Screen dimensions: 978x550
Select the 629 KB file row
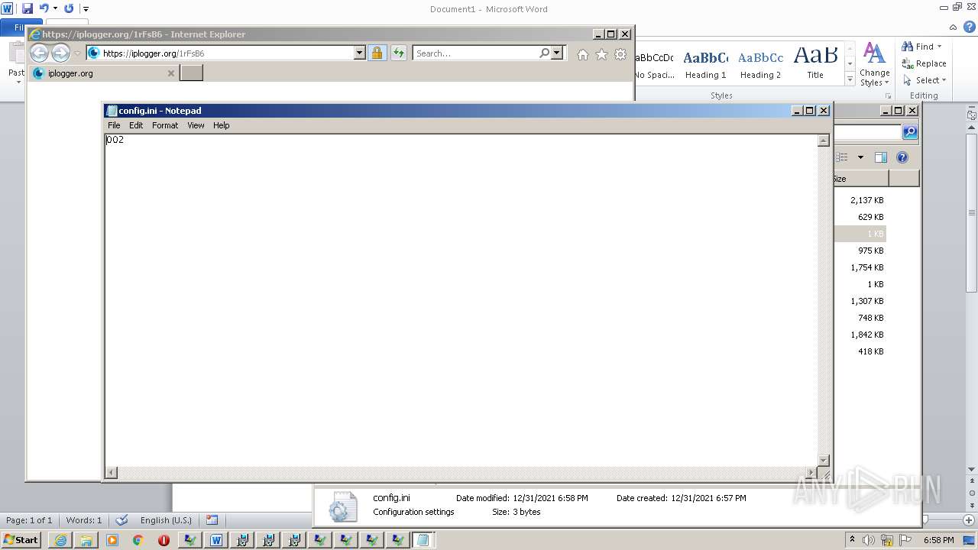(860, 217)
